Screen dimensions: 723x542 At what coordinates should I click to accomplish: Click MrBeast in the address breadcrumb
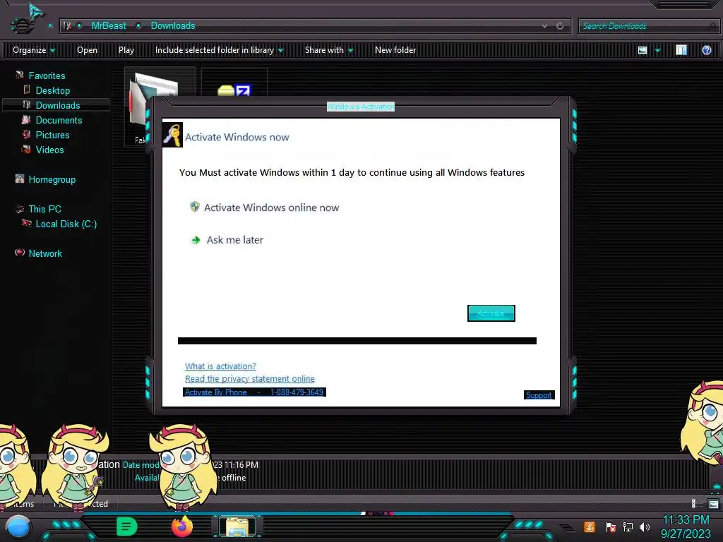[x=108, y=26]
